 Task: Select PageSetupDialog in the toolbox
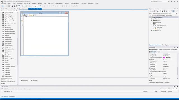click(x=10, y=20)
